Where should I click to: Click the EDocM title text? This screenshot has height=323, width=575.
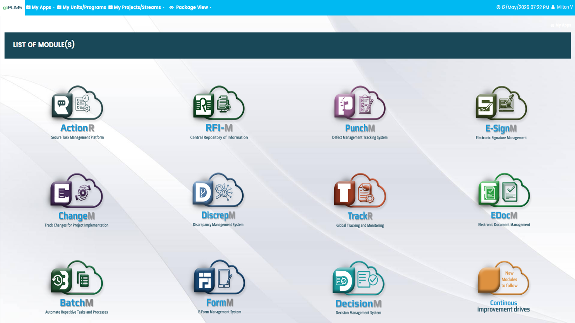pos(504,216)
